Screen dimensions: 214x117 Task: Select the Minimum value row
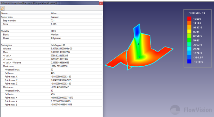51,87
